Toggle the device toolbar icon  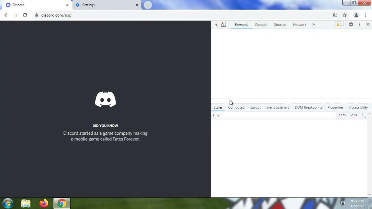223,25
